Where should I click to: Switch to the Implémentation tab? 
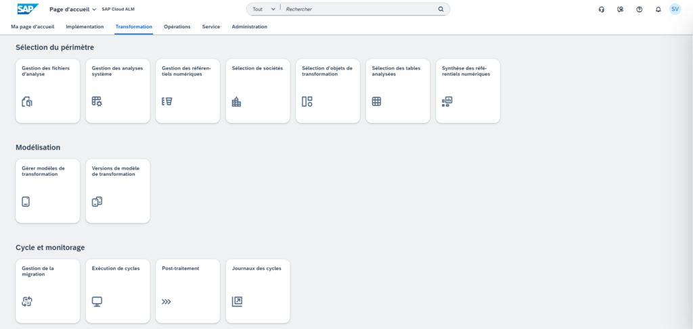click(85, 26)
